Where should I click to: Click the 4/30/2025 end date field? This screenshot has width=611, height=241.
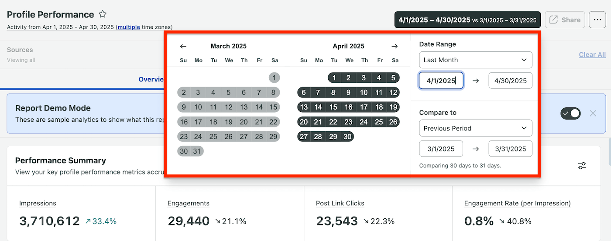[511, 80]
